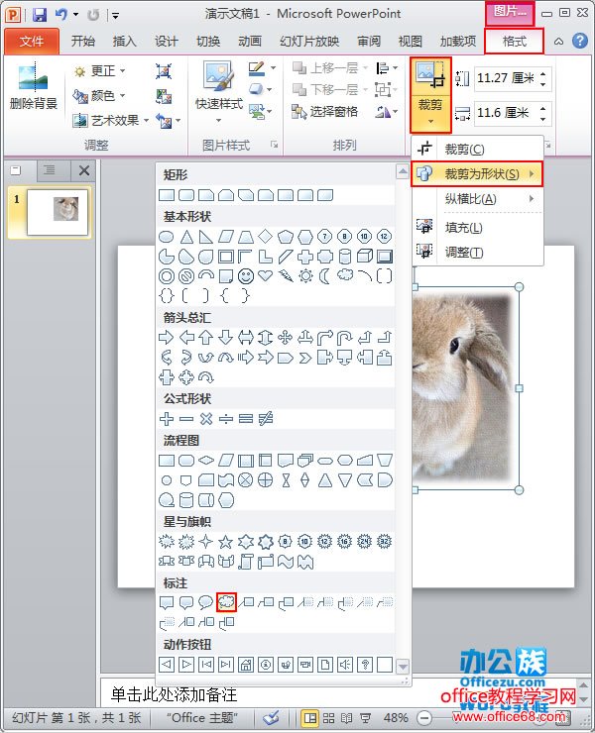Open Picture Border dropdown
This screenshot has width=595, height=733.
273,68
